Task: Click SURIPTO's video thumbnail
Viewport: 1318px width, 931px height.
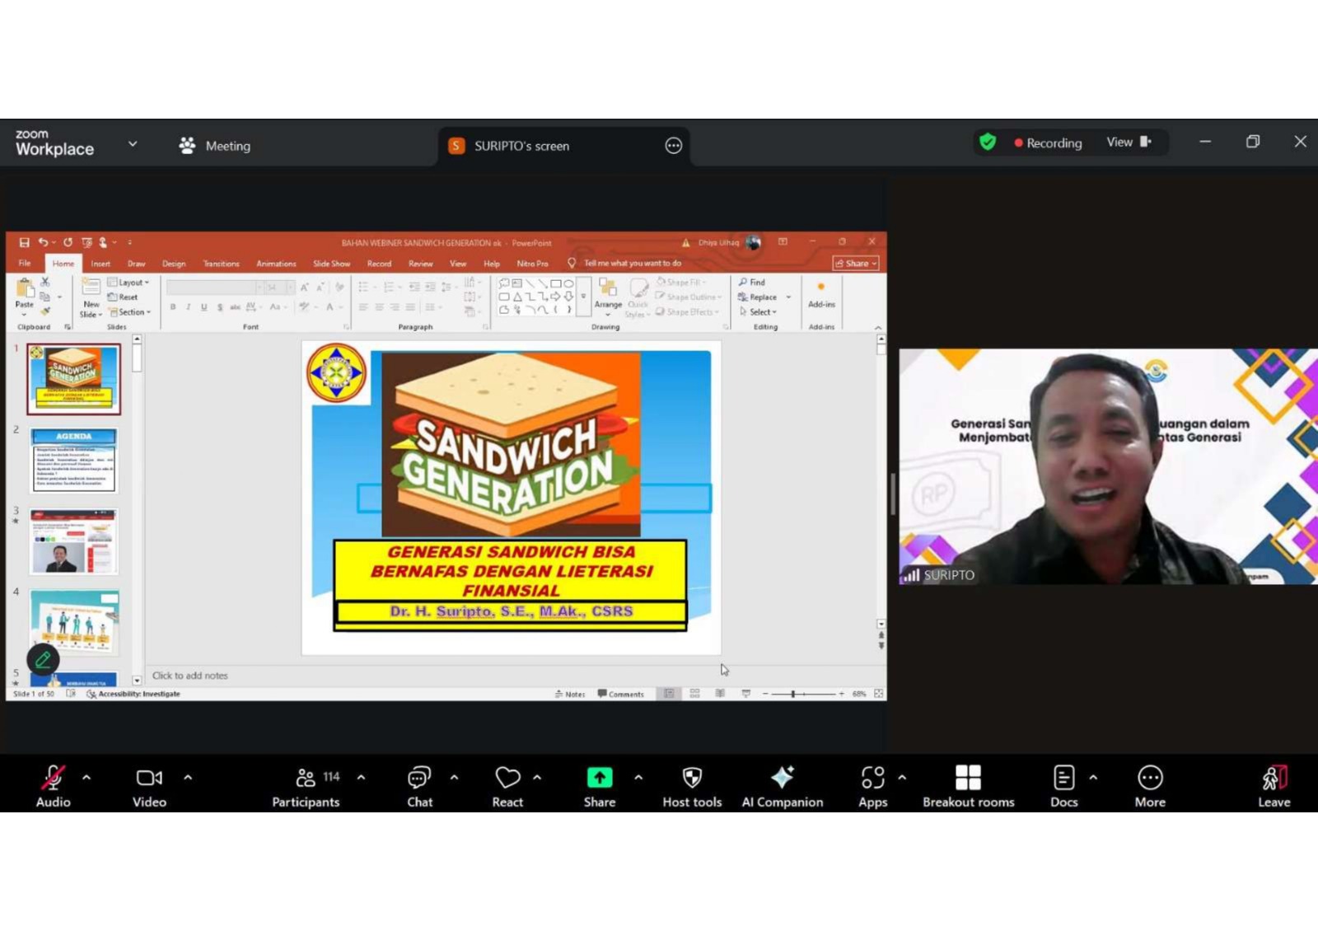Action: pos(1107,466)
